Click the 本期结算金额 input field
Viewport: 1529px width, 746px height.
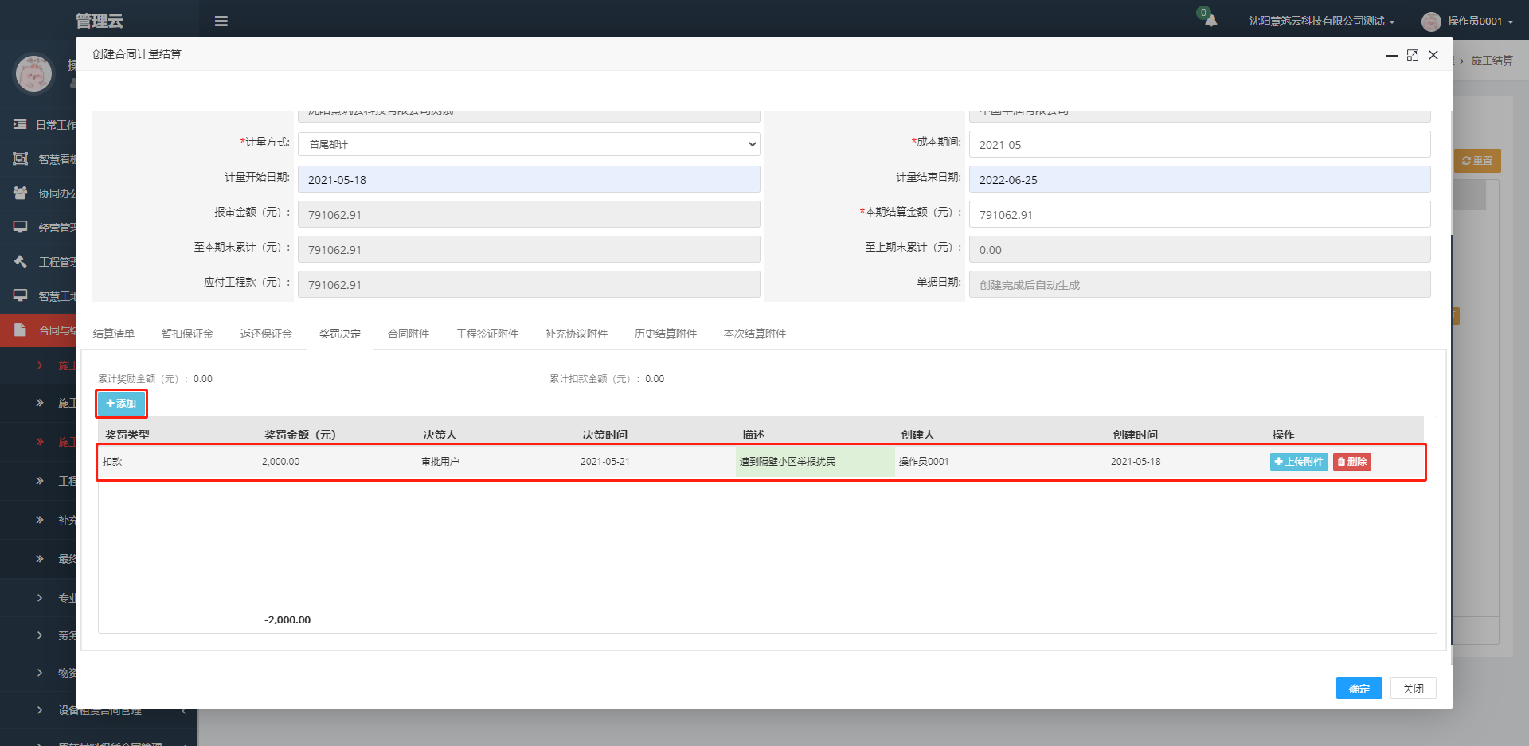coord(1199,214)
